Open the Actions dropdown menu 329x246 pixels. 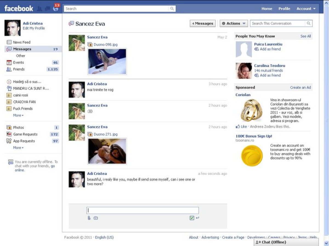[233, 23]
